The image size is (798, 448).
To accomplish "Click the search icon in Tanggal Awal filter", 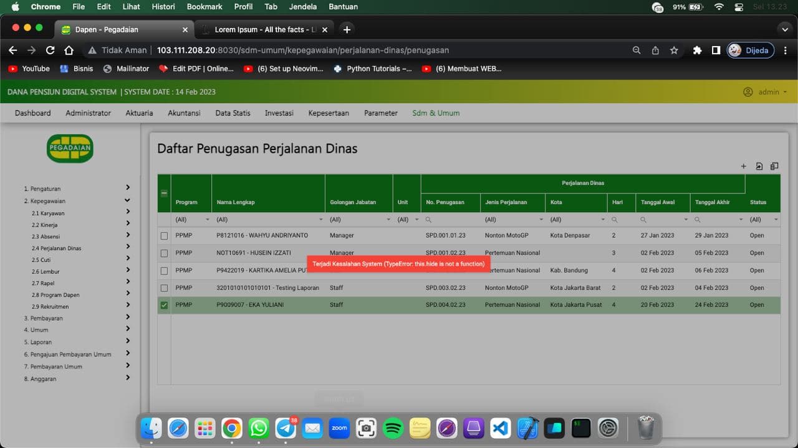I will (x=643, y=219).
